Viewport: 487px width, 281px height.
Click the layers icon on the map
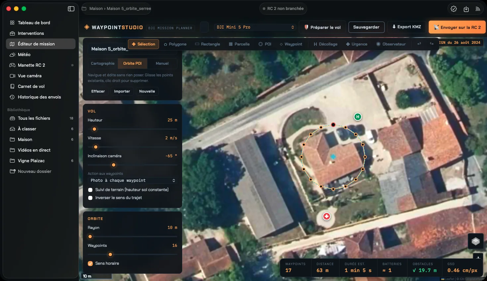pos(475,241)
